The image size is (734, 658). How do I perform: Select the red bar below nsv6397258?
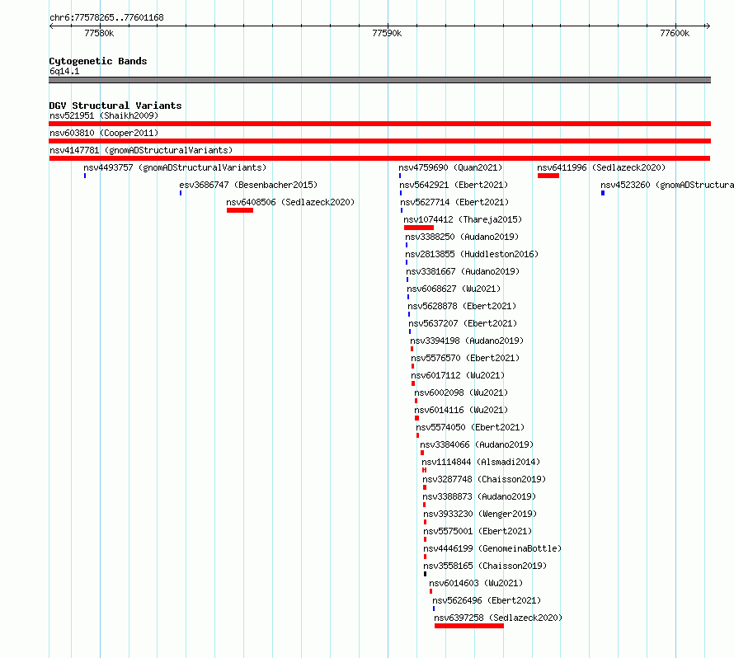pos(469,626)
